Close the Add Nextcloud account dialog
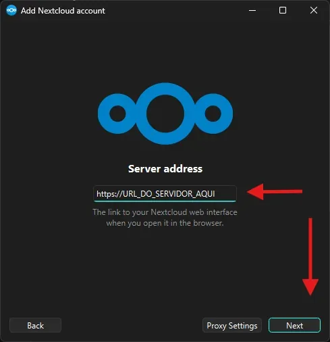Image resolution: width=330 pixels, height=342 pixels. 314,10
